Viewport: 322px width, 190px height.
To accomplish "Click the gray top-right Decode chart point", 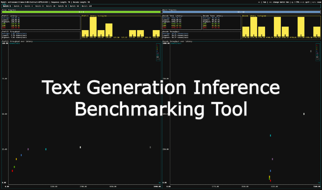I will point(311,51).
